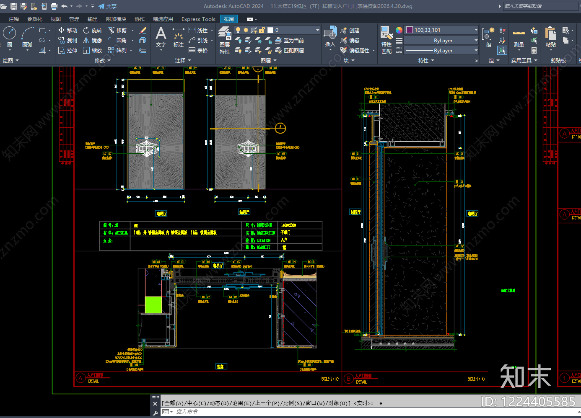Expand the 绘图 panel flyout

(x=11, y=61)
